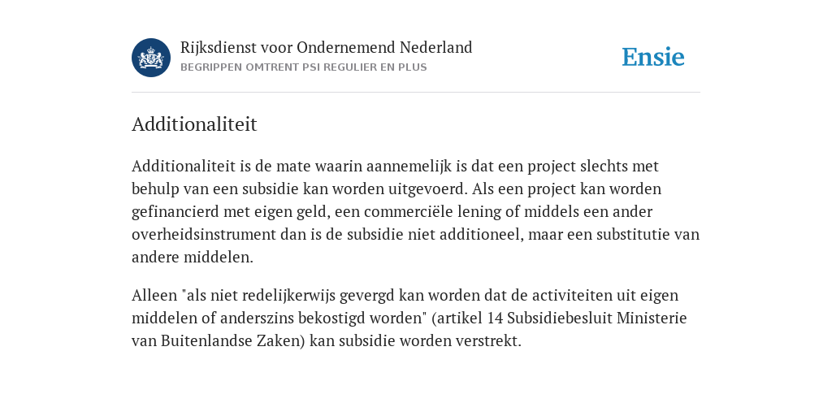The image size is (832, 416).
Task: Open the Ensie logo link
Action: click(x=653, y=57)
